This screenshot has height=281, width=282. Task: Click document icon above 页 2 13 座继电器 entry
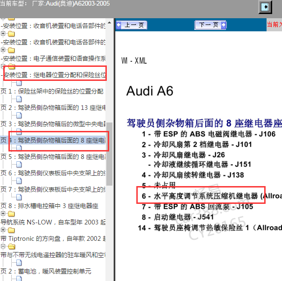19,99
